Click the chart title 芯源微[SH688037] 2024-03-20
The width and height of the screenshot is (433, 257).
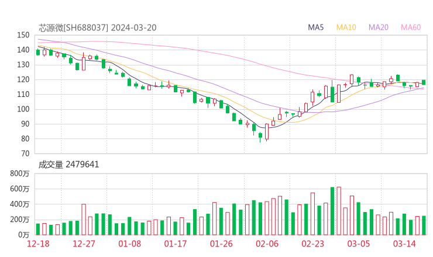click(x=98, y=27)
